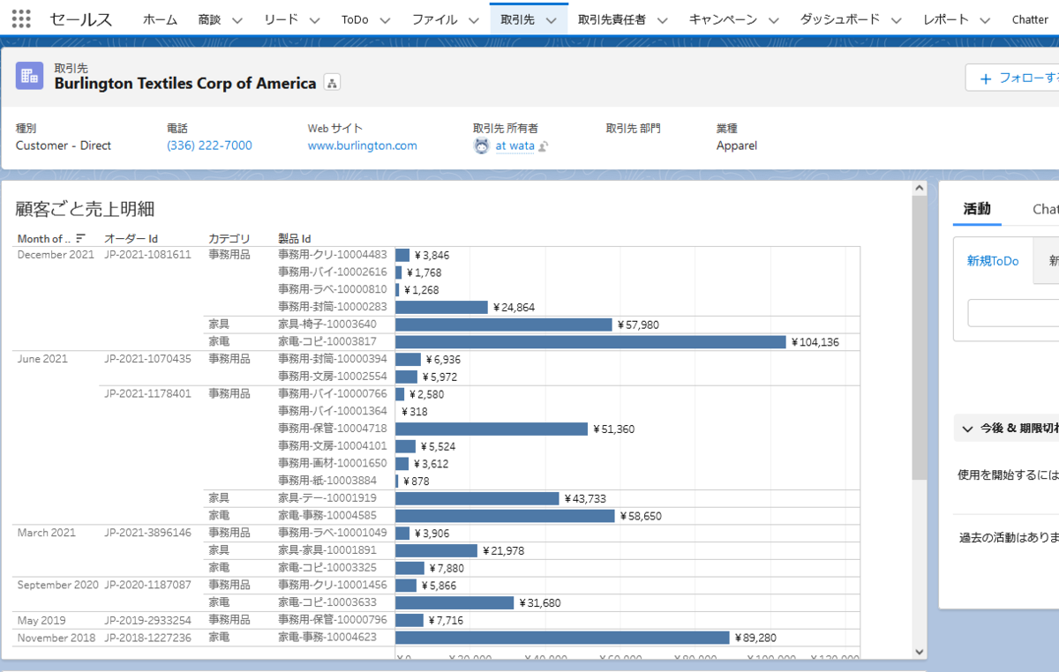1059x672 pixels.
Task: Click scroll up arrow of chart panel
Action: 920,189
